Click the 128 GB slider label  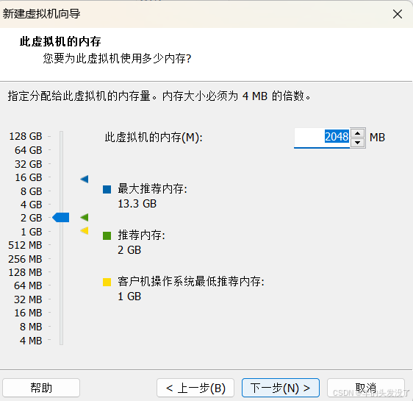click(x=26, y=136)
